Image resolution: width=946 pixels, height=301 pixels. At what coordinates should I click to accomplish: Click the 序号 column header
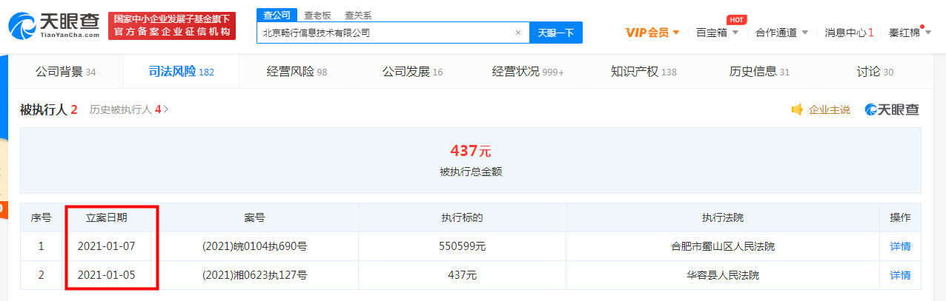pos(41,217)
